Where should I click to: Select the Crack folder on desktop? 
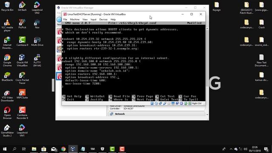[261, 24]
